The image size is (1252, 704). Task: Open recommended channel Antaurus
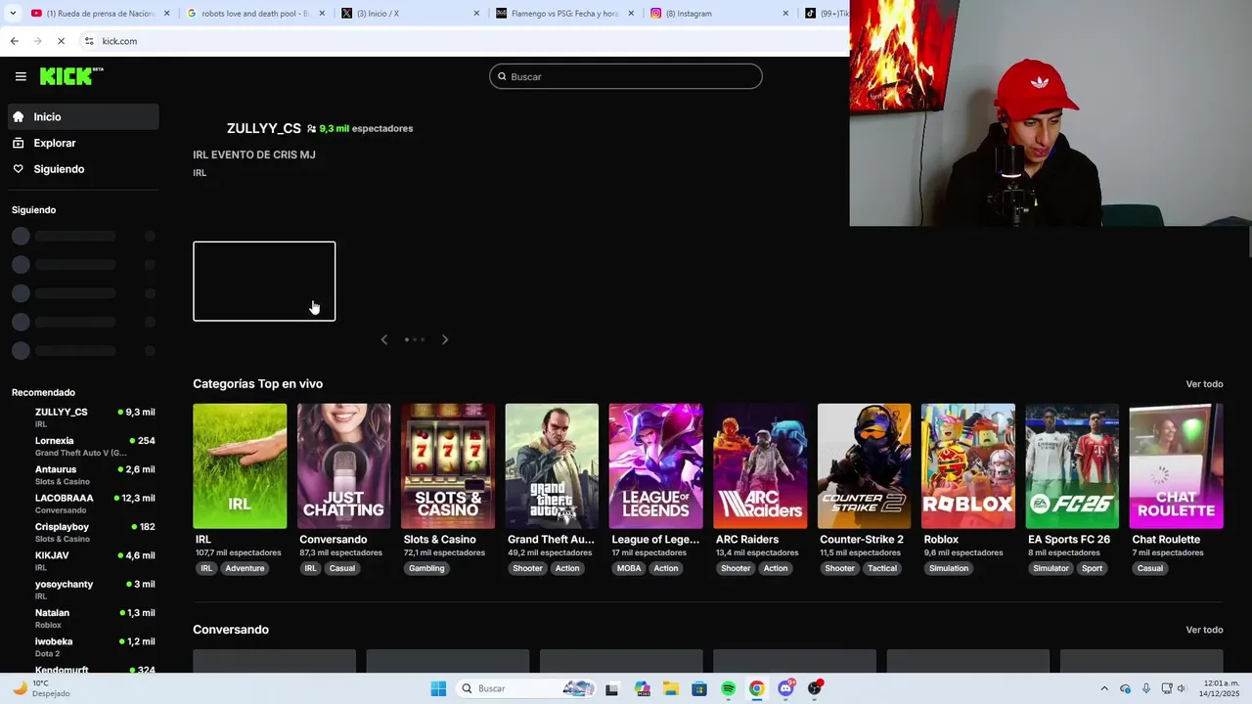coord(83,475)
